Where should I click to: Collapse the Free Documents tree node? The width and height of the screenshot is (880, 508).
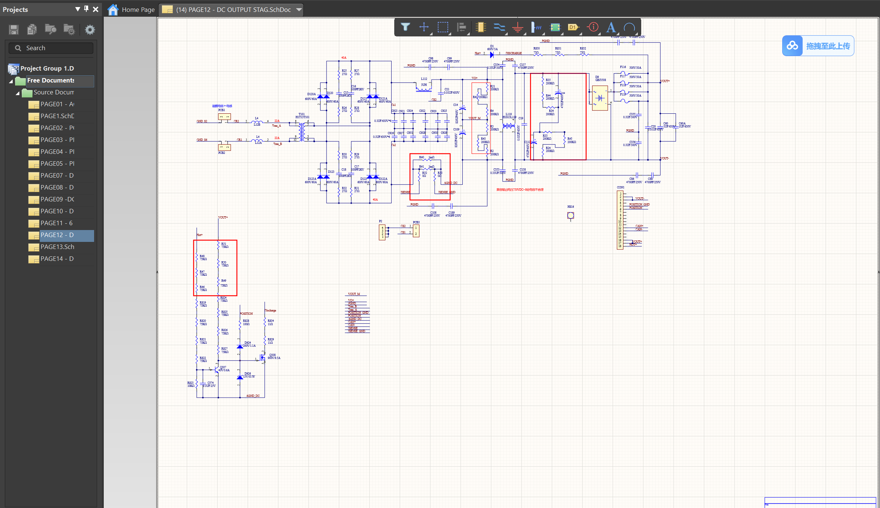pyautogui.click(x=11, y=81)
